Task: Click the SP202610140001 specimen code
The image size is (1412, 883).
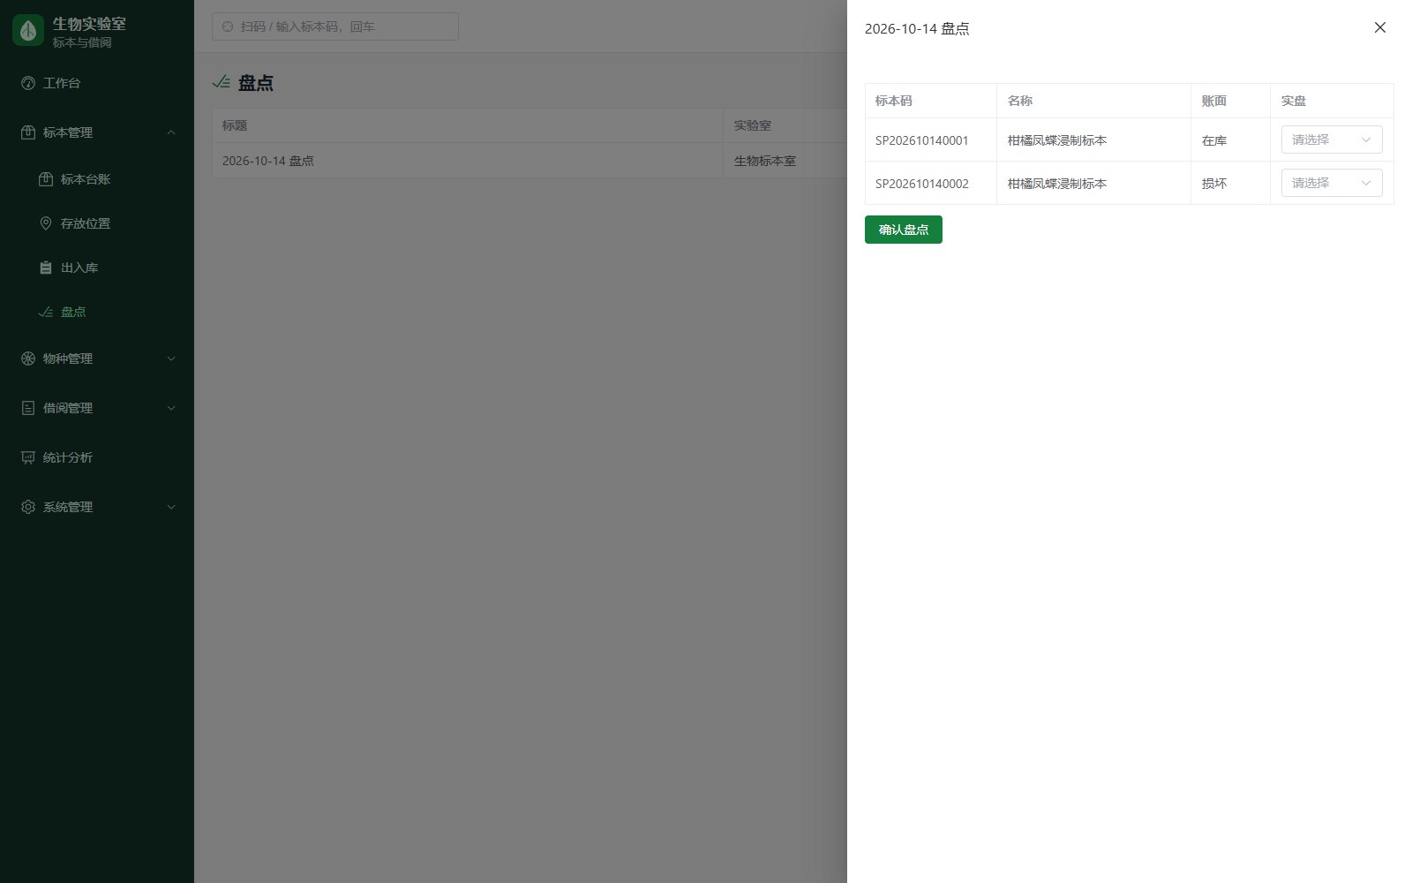Action: (x=922, y=140)
